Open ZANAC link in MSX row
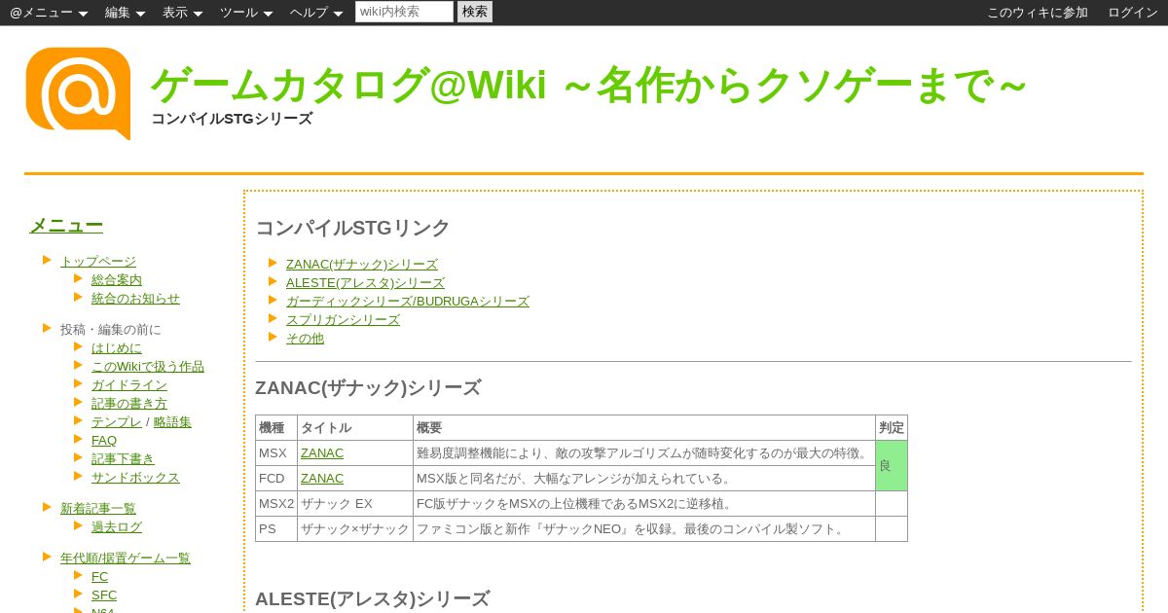Image resolution: width=1168 pixels, height=613 pixels. (322, 452)
